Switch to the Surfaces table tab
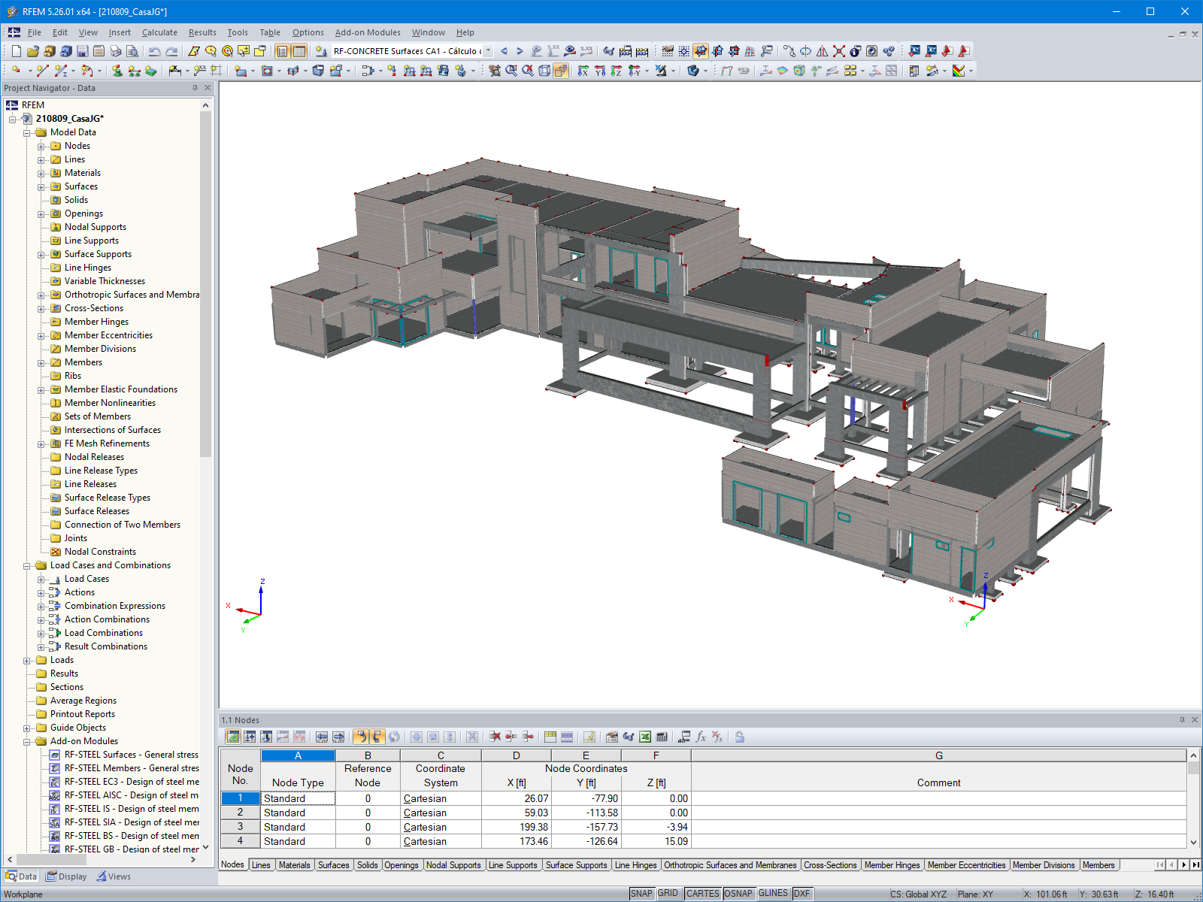 [x=333, y=865]
